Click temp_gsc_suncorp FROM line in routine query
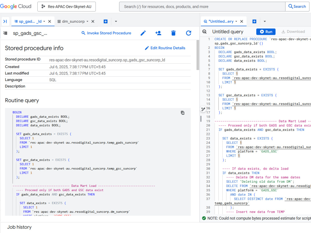 click(x=78, y=169)
